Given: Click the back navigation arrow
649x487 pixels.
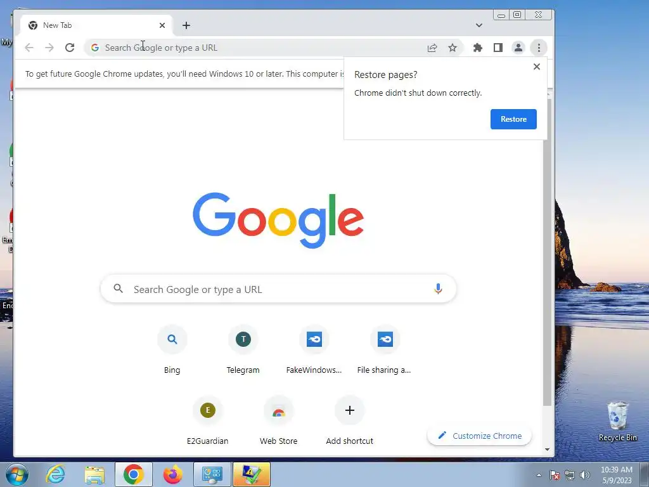Looking at the screenshot, I should click(x=29, y=48).
